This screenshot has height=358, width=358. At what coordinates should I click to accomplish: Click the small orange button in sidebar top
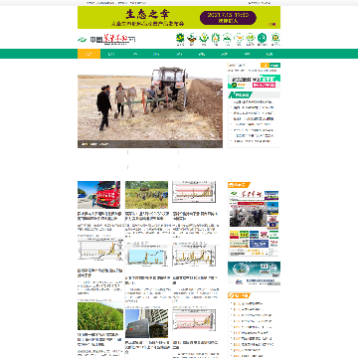coord(265,66)
